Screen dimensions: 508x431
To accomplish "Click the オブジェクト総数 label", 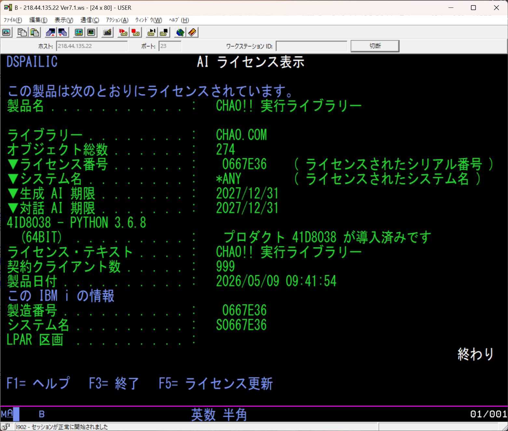I will click(57, 149).
